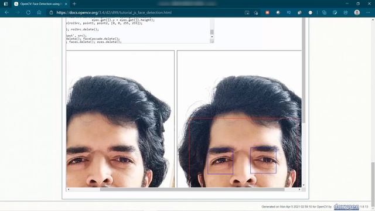Add this page to favorites

(256, 12)
